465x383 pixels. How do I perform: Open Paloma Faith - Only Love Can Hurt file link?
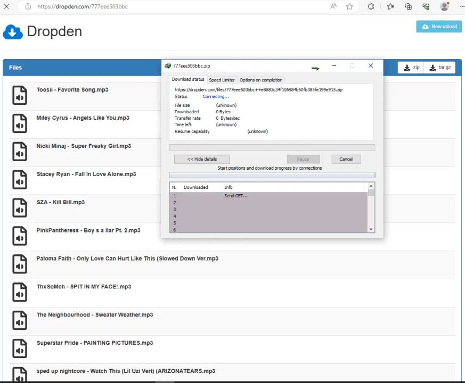(127, 259)
